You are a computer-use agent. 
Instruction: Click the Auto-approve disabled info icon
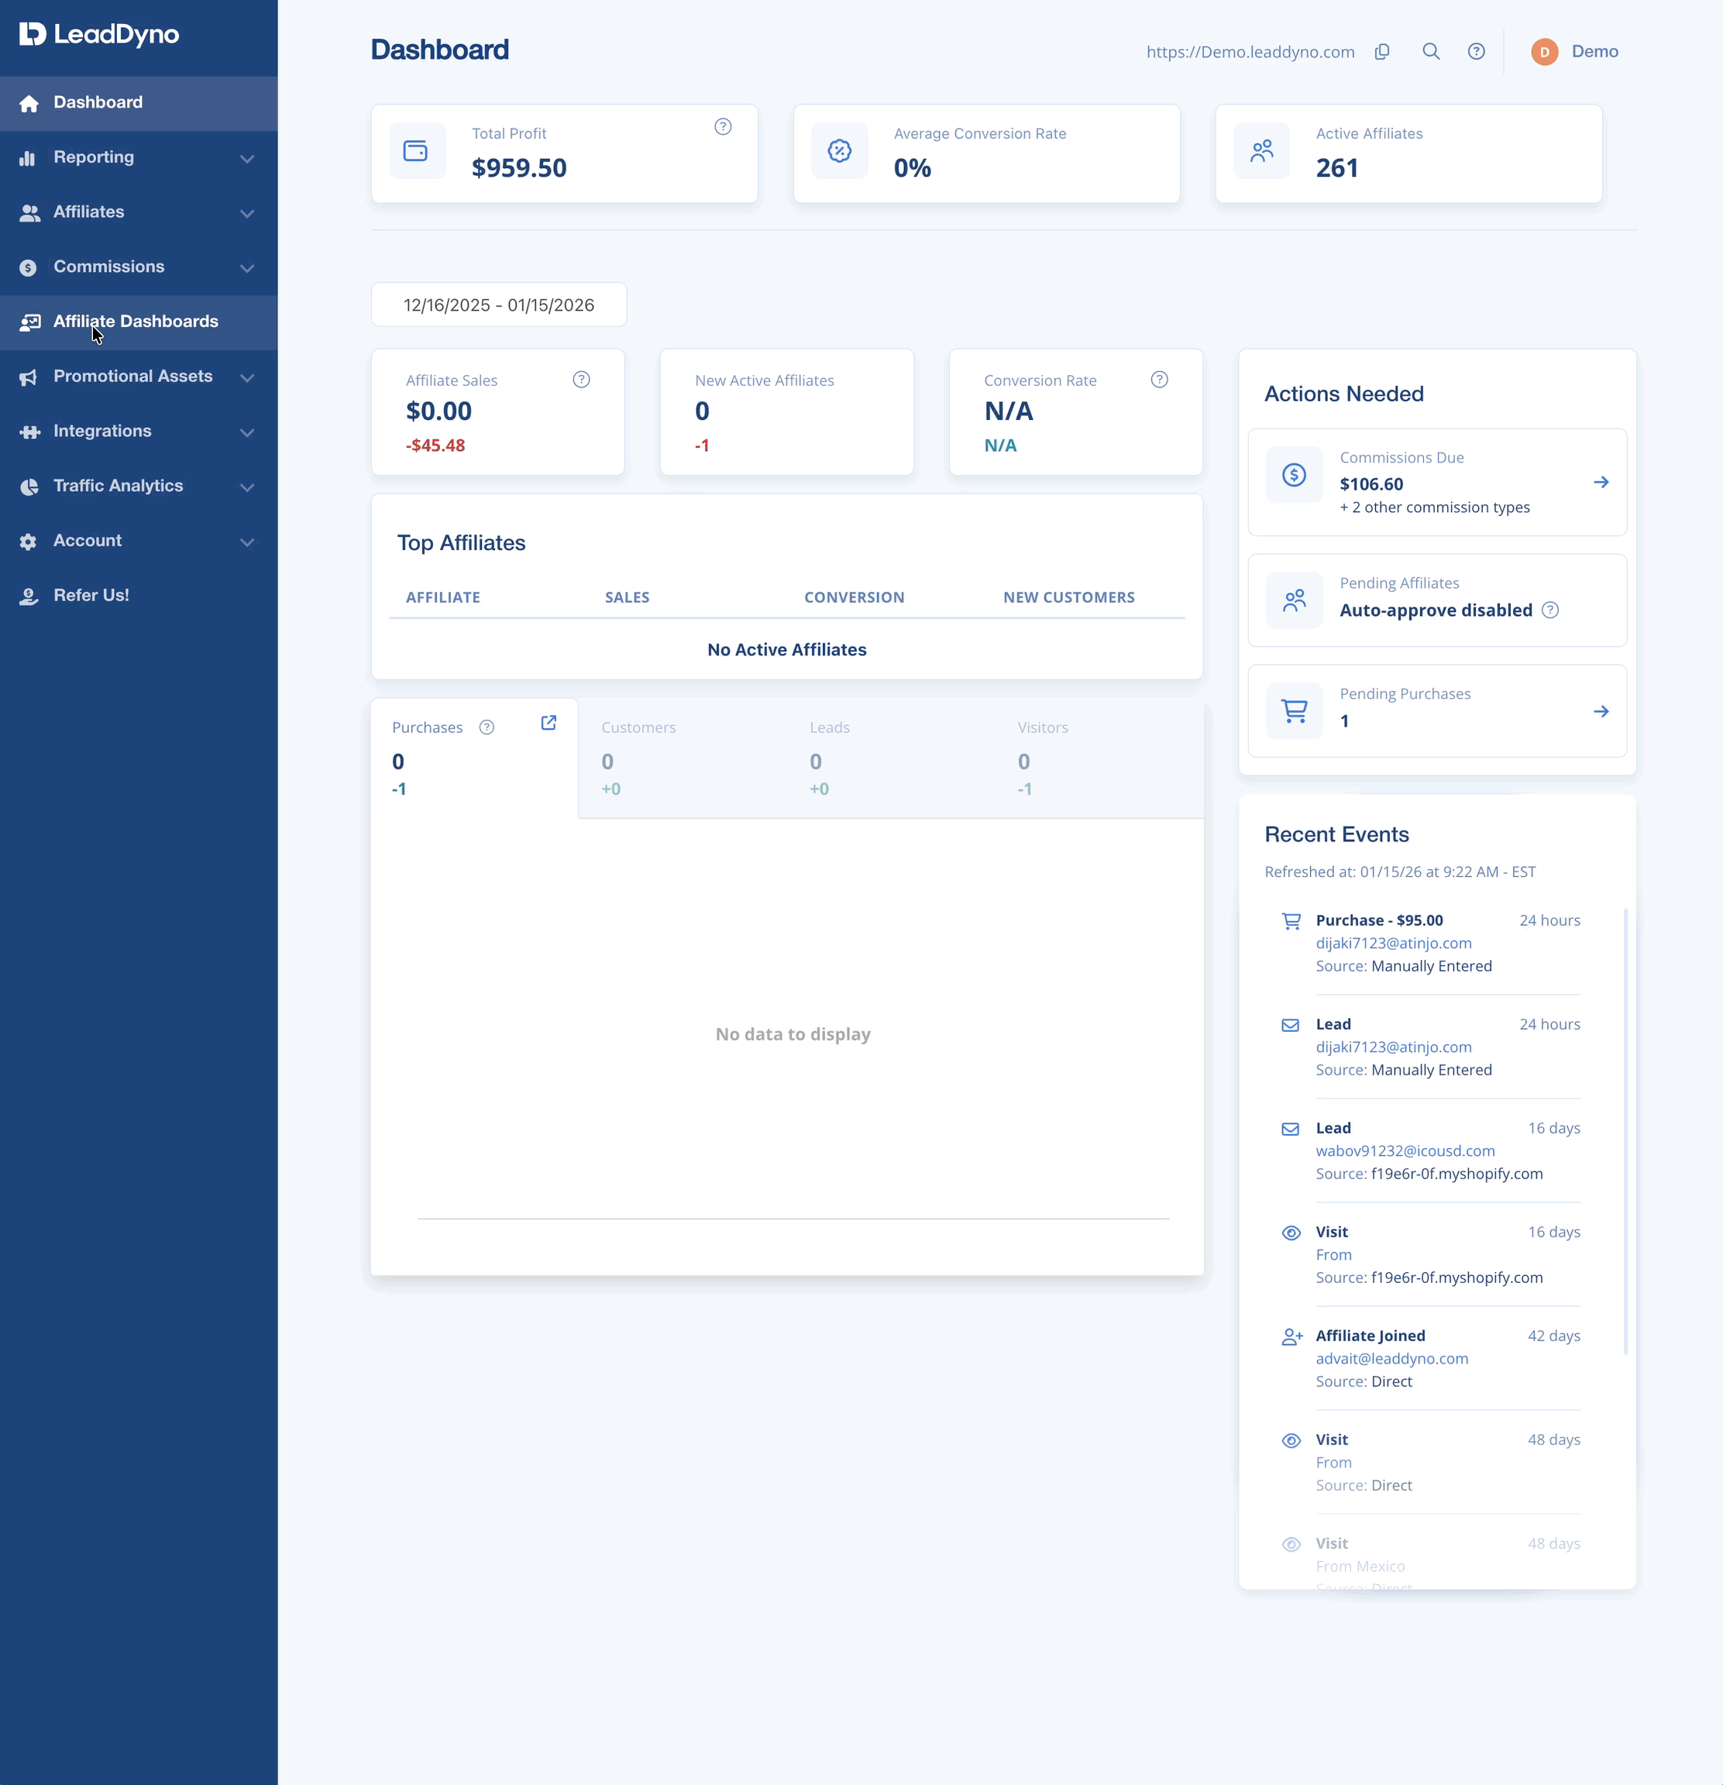[1550, 610]
